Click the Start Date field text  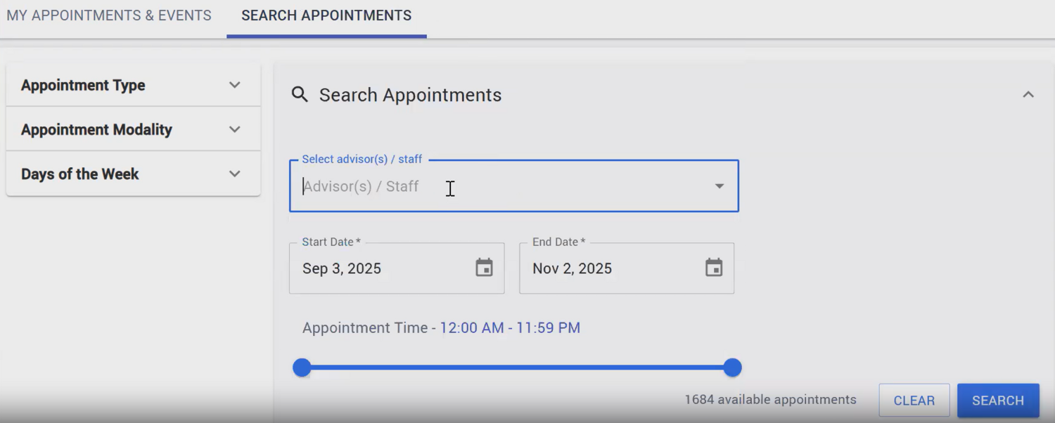point(342,268)
